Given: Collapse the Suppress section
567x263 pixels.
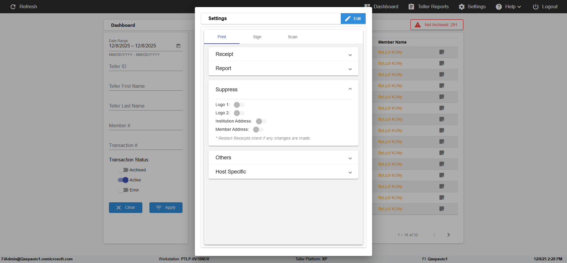Looking at the screenshot, I should pyautogui.click(x=283, y=90).
